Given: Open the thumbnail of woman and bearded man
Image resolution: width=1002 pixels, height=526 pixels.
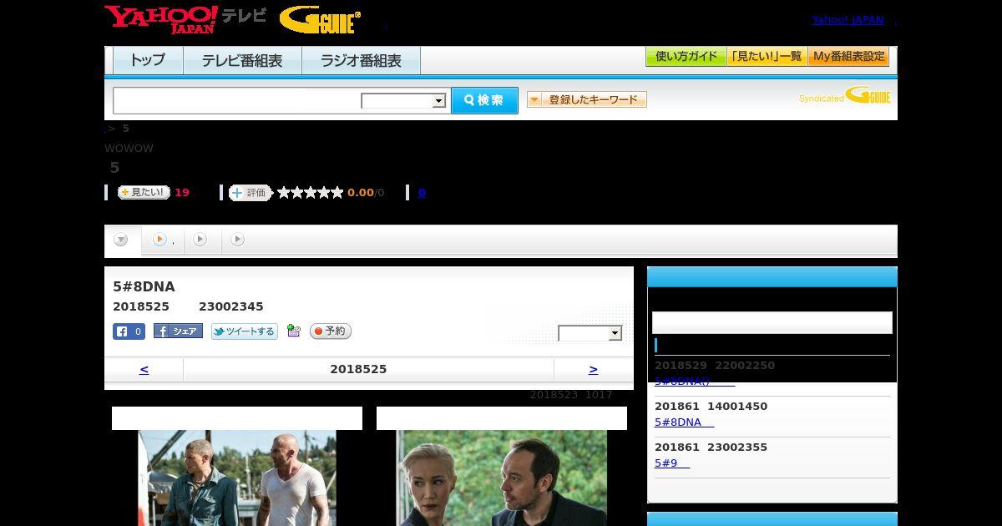Looking at the screenshot, I should tap(502, 478).
